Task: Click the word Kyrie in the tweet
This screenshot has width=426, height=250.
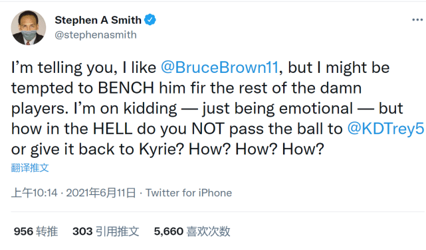Action: tap(161, 149)
